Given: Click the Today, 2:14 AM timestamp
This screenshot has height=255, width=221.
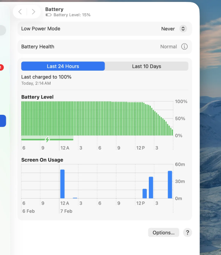Looking at the screenshot, I should (36, 83).
